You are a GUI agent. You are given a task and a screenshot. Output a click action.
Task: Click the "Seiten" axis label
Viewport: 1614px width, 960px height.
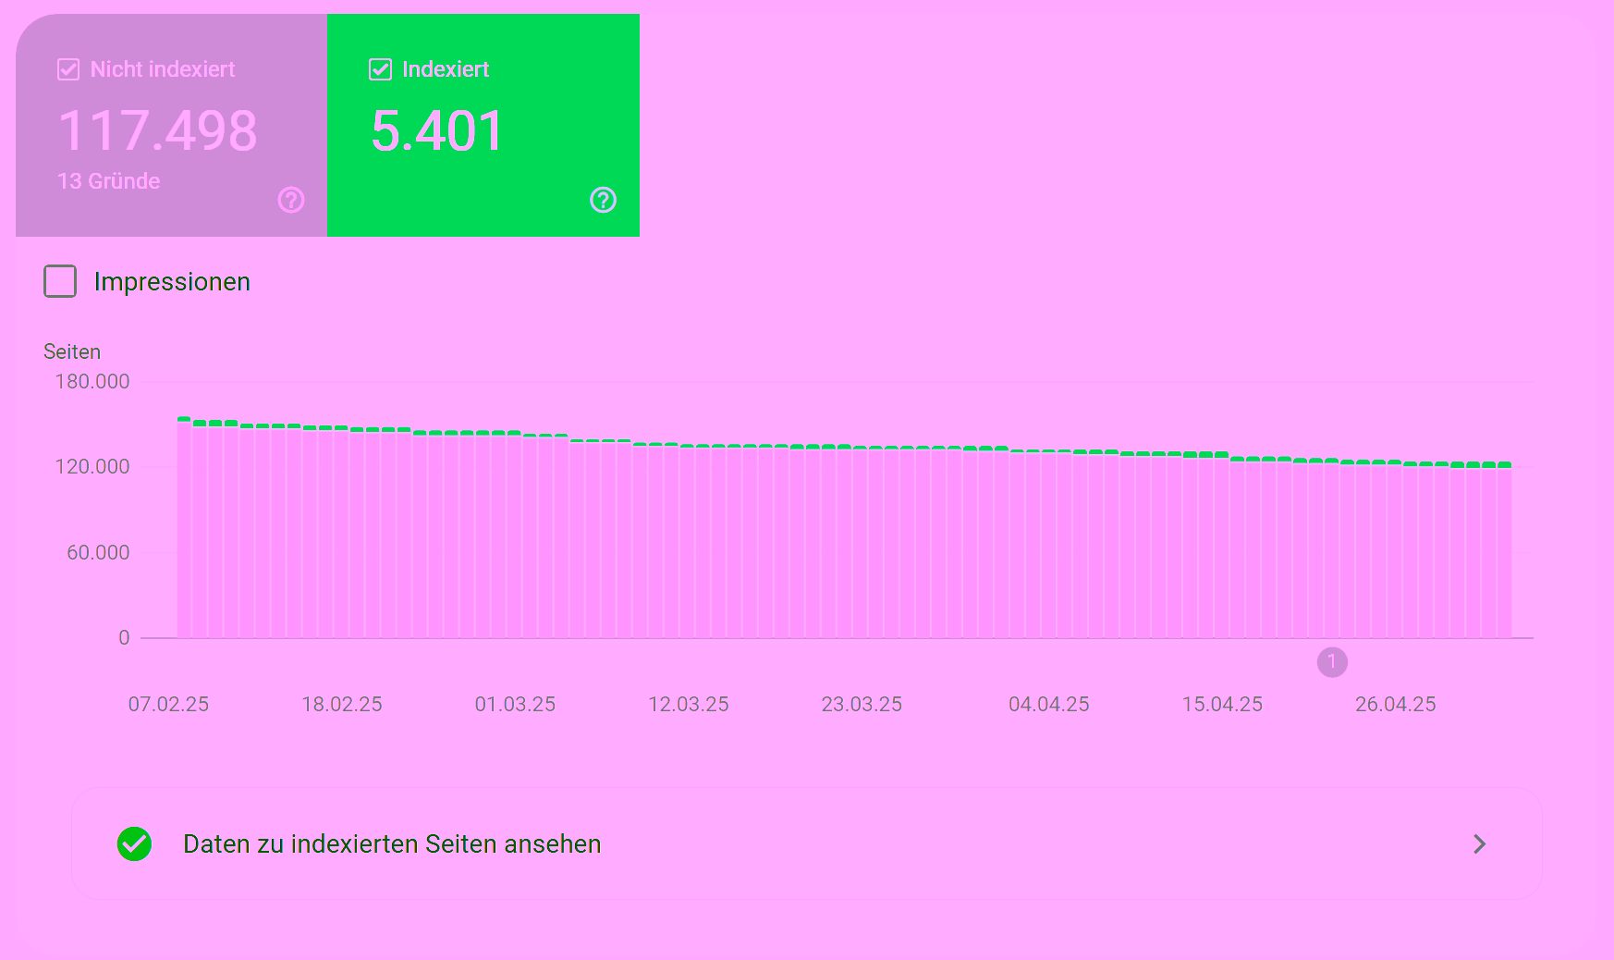[73, 351]
